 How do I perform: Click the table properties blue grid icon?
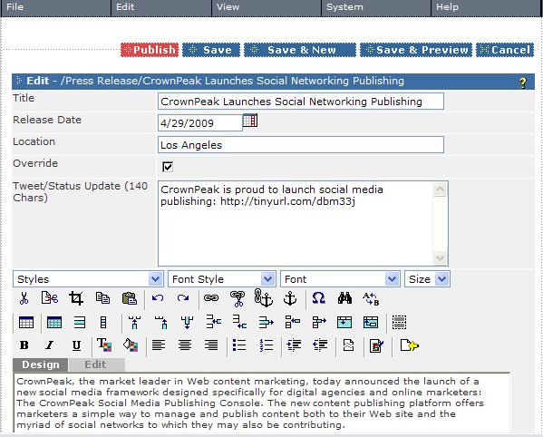[x=54, y=323]
